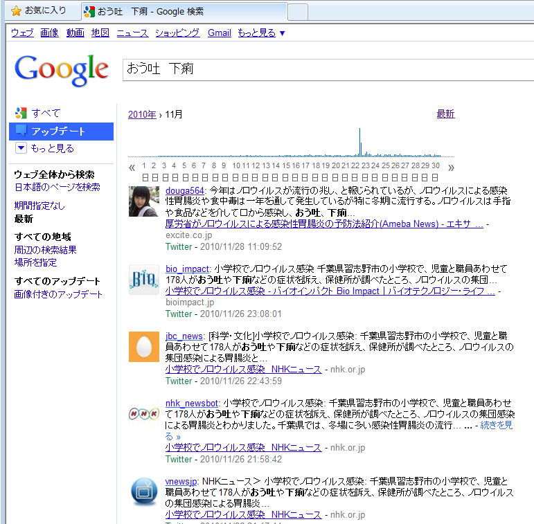Open the bio_impact username link
Image resolution: width=534 pixels, height=524 pixels.
(x=187, y=269)
